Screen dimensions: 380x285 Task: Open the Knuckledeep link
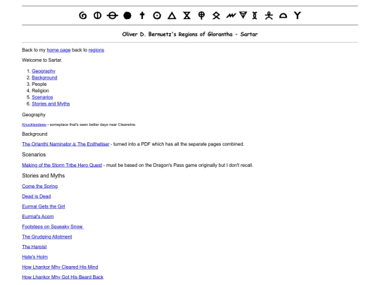pos(34,125)
